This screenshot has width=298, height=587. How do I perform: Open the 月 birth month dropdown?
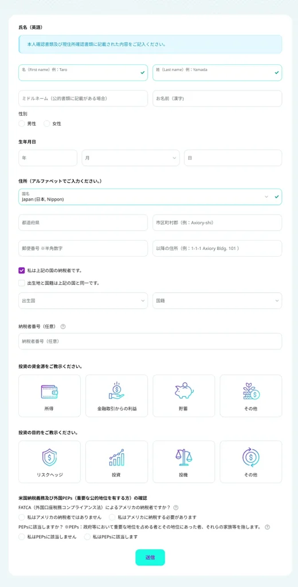131,158
